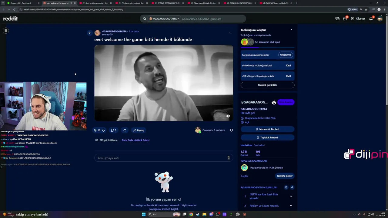Open the enesayn79 author link
This screenshot has width=388, height=218.
(107, 35)
